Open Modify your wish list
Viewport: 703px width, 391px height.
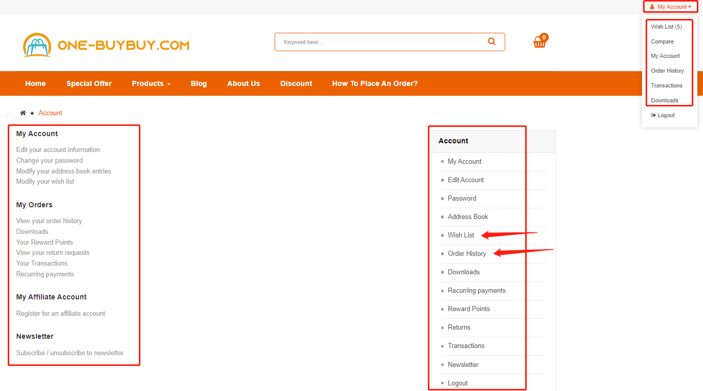[x=45, y=182]
